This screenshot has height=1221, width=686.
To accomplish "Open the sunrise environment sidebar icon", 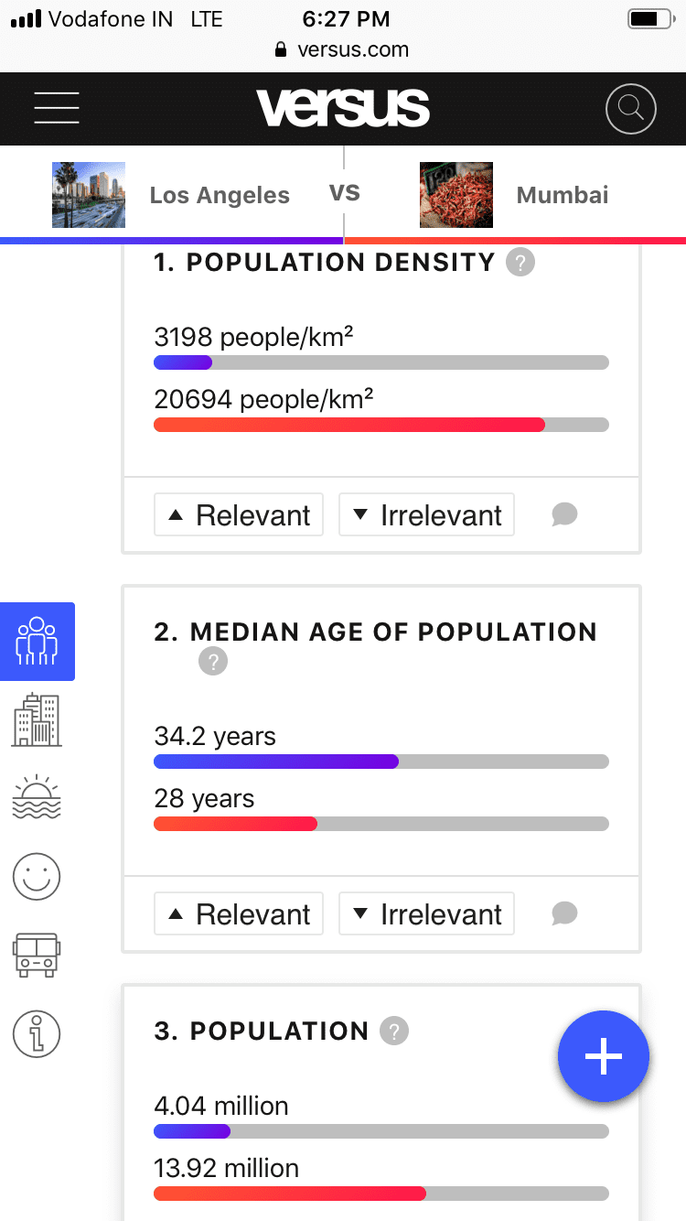I will click(37, 796).
